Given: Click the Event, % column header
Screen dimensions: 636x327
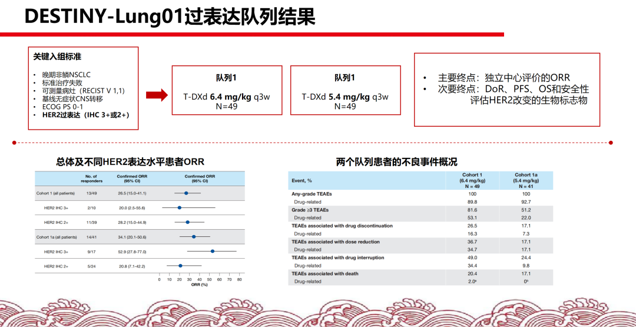Looking at the screenshot, I should pos(302,180).
